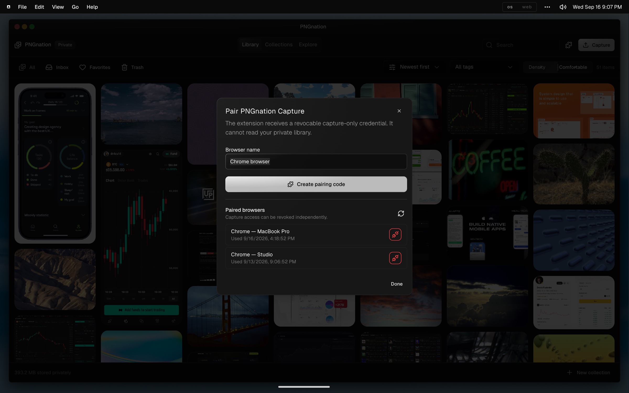The height and width of the screenshot is (393, 629).
Task: Click the date and time clock
Action: pyautogui.click(x=597, y=7)
